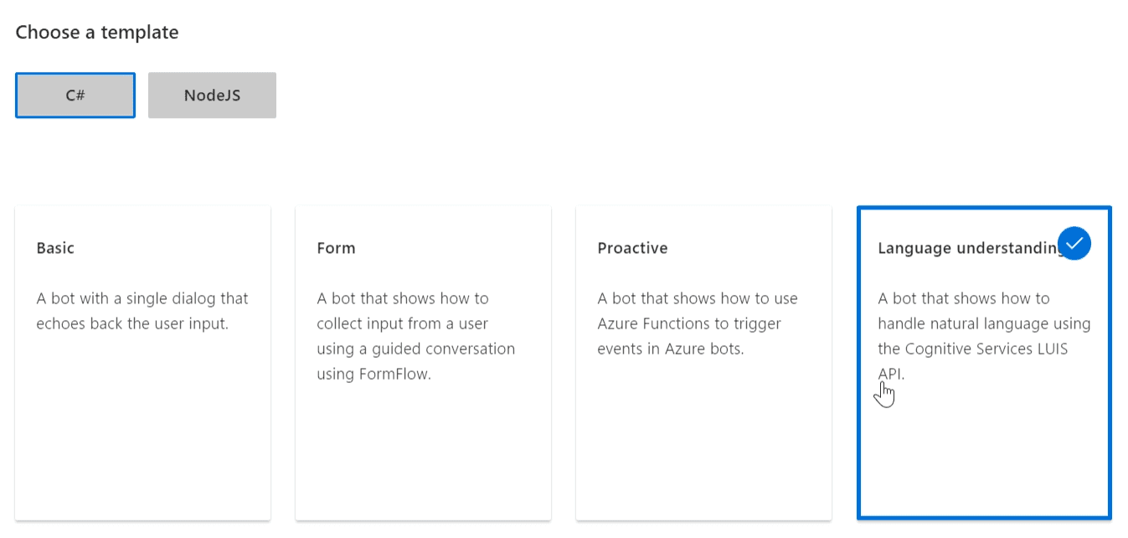The image size is (1128, 538).
Task: Click the Basic card's echo dialog description
Action: 142,311
